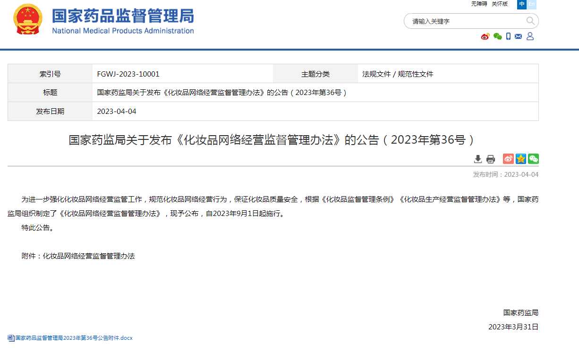
Task: Click the email envelope icon
Action: 519,36
